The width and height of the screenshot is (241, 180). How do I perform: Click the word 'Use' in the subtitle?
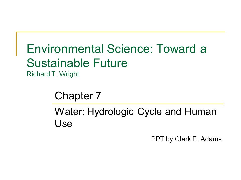(x=63, y=123)
